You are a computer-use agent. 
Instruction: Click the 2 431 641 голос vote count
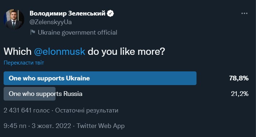point(27,111)
